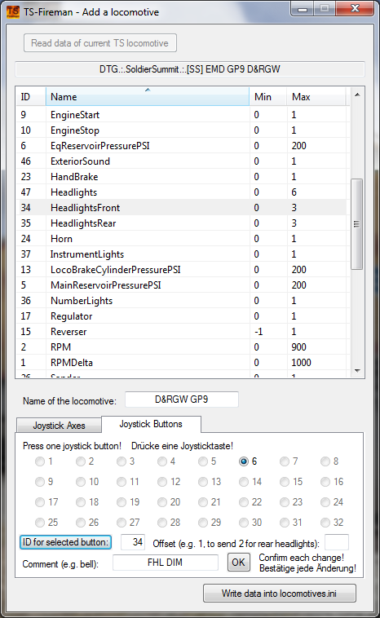The height and width of the screenshot is (618, 380).
Task: Click the list's vertical scrollbar thumb
Action: click(356, 224)
